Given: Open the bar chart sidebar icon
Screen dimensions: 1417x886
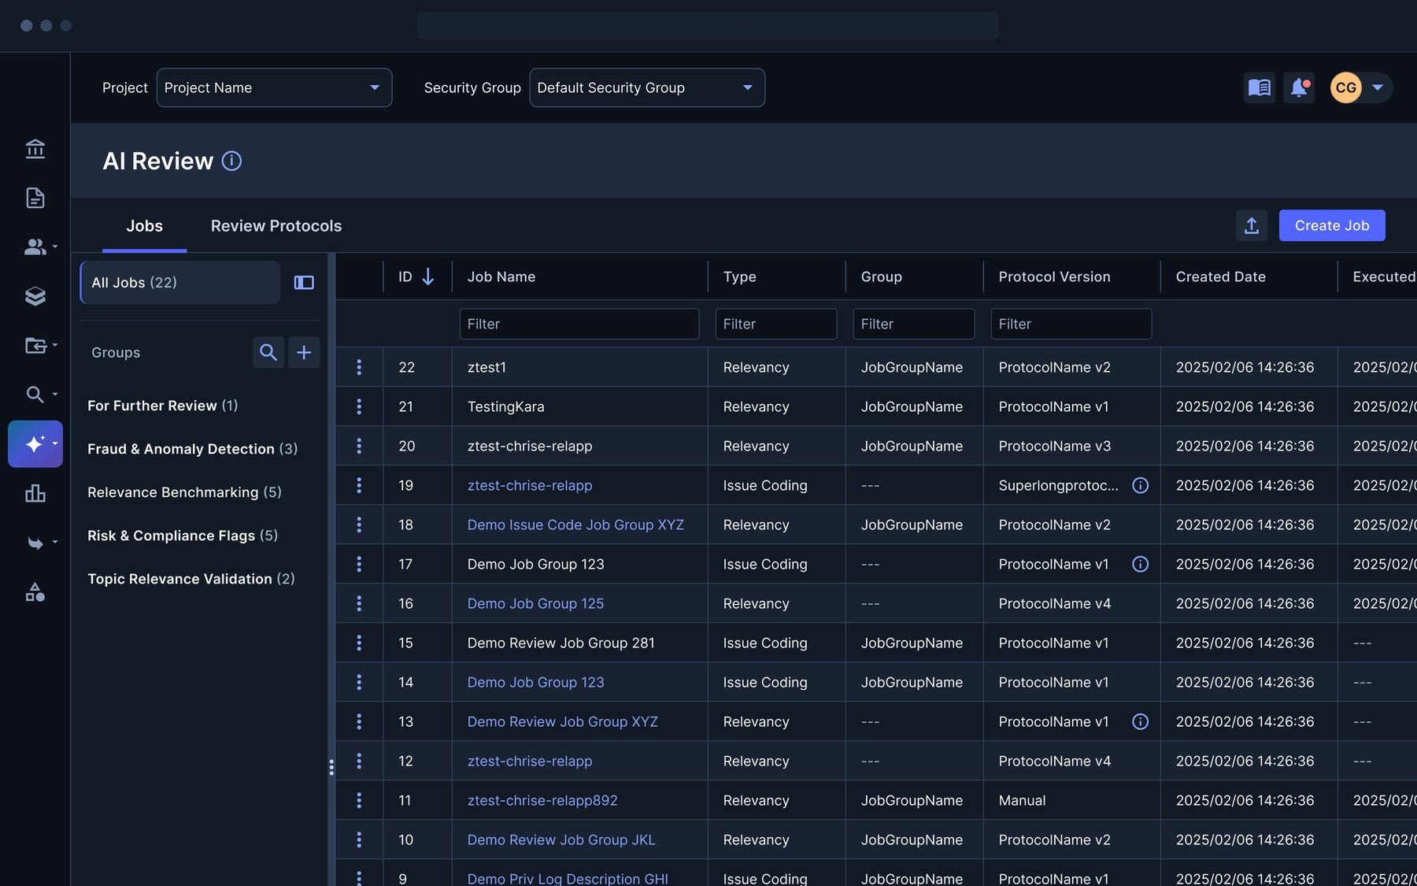Looking at the screenshot, I should tap(35, 494).
